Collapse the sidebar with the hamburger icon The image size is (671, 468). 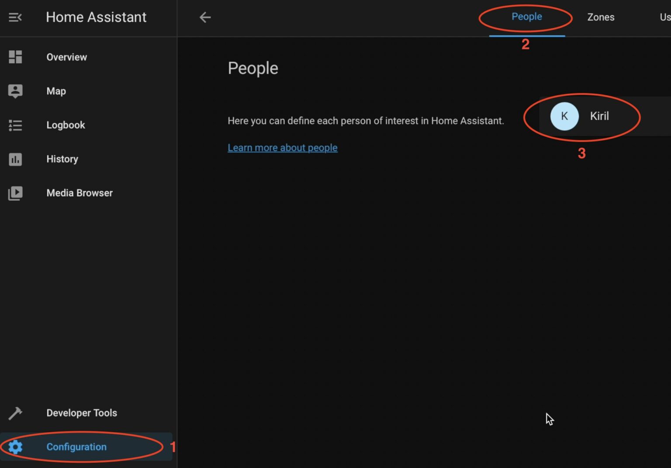(x=16, y=17)
